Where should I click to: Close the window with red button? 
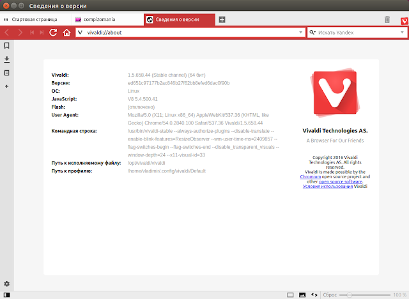[x=6, y=6]
